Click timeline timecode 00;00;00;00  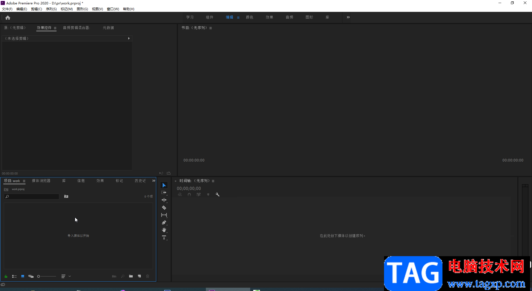pos(189,188)
